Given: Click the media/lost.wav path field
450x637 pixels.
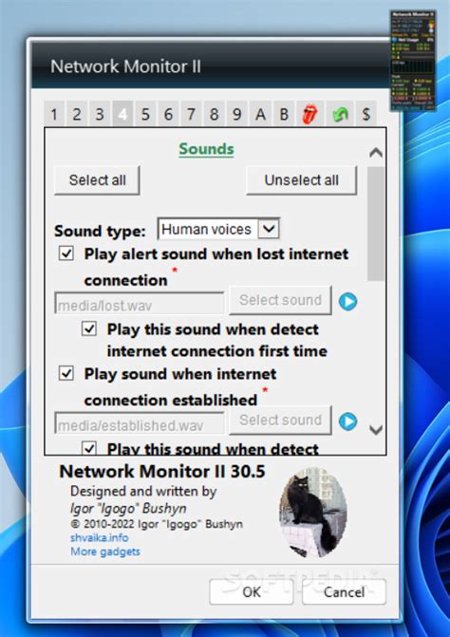Looking at the screenshot, I should [x=139, y=304].
